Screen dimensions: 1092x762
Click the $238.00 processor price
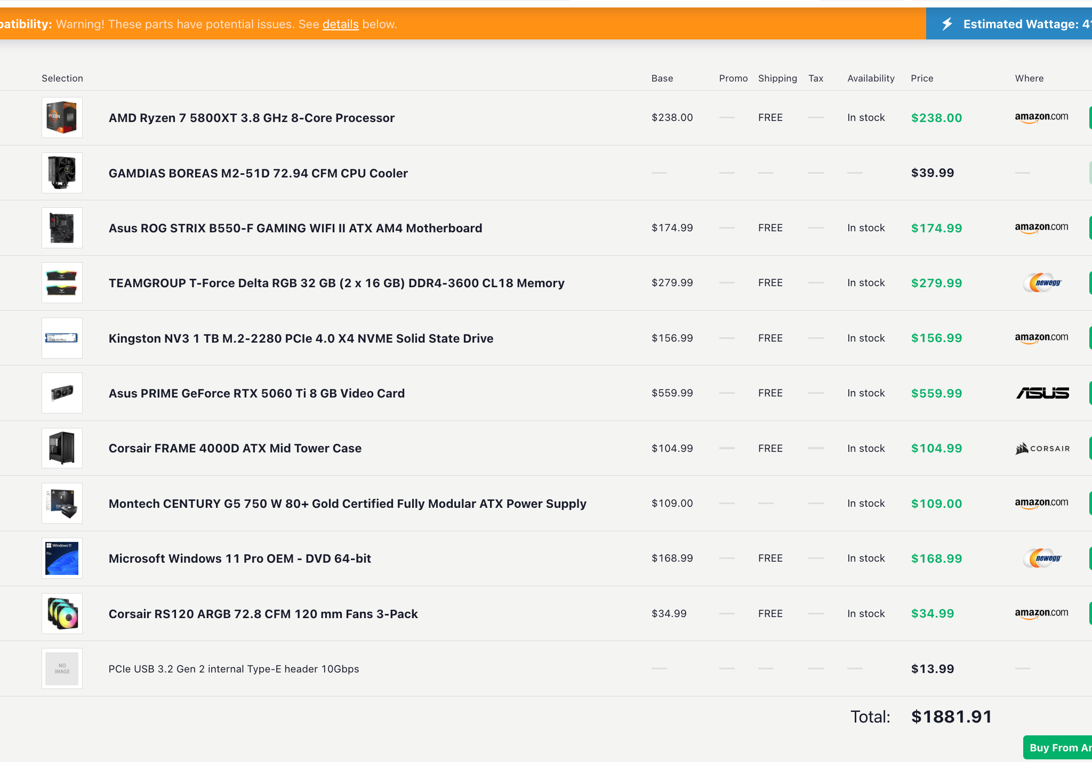(936, 118)
